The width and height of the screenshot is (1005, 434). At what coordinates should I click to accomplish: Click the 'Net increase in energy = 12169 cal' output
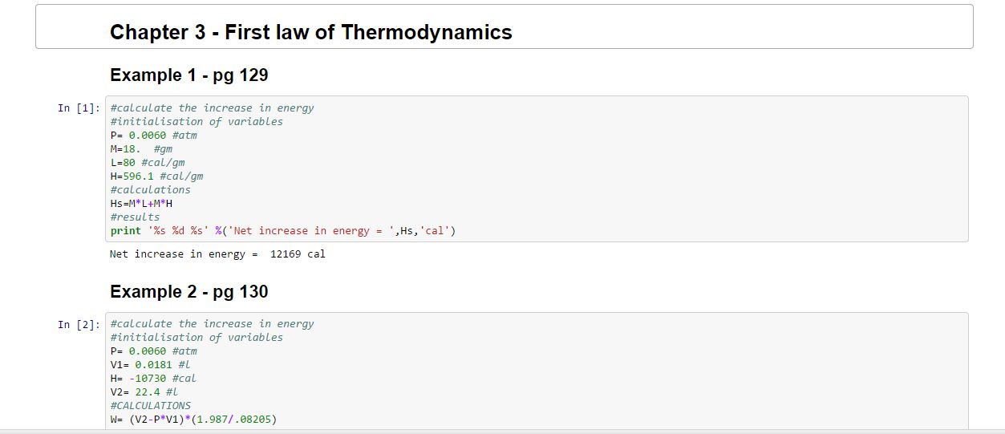(217, 254)
